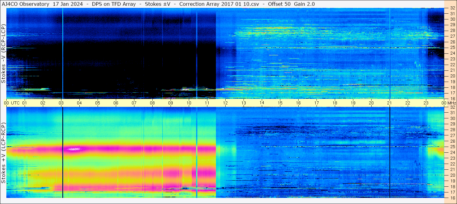
Task: Click the 32 MHz label of the upper panel
Action: (452, 8)
